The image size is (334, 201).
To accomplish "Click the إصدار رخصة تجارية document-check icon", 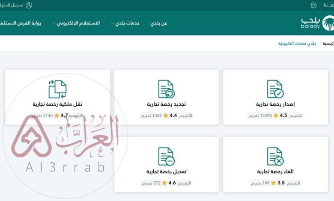I will click(x=275, y=89).
